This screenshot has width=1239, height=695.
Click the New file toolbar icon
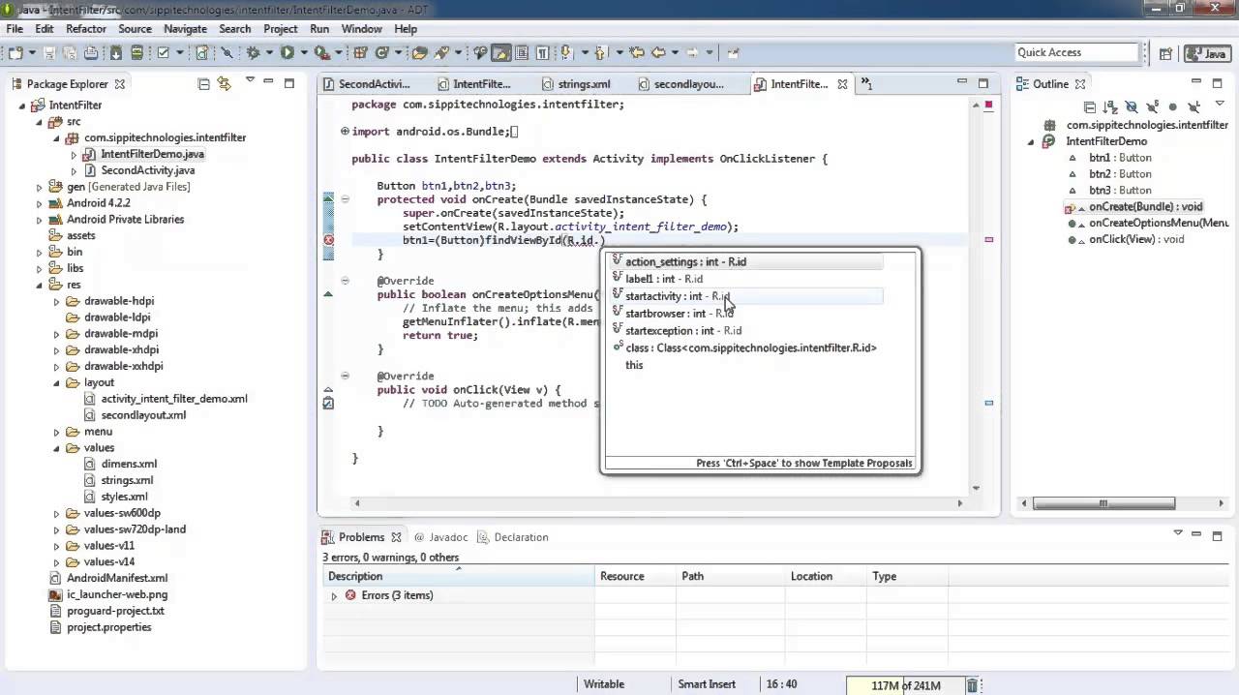15,53
